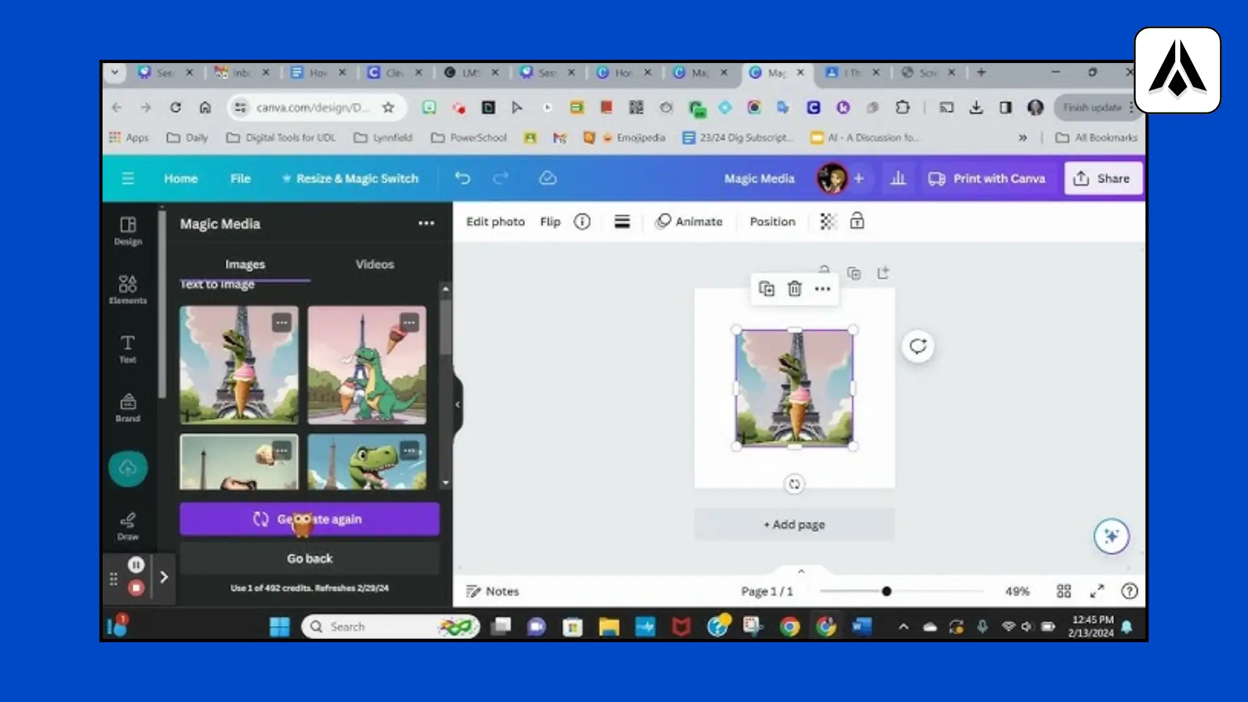Click the undo arrow in header
This screenshot has height=702, width=1248.
[x=462, y=178]
